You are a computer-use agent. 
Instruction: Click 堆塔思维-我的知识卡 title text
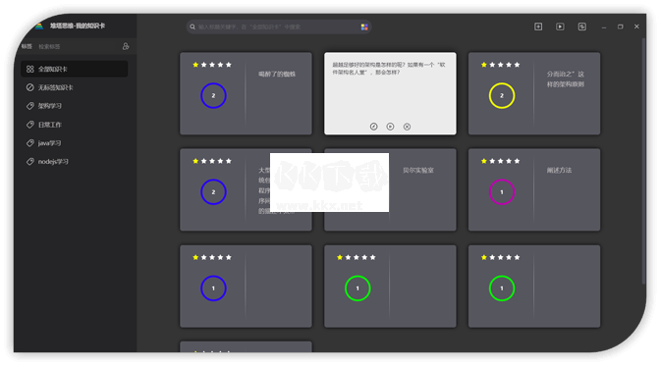coord(78,26)
